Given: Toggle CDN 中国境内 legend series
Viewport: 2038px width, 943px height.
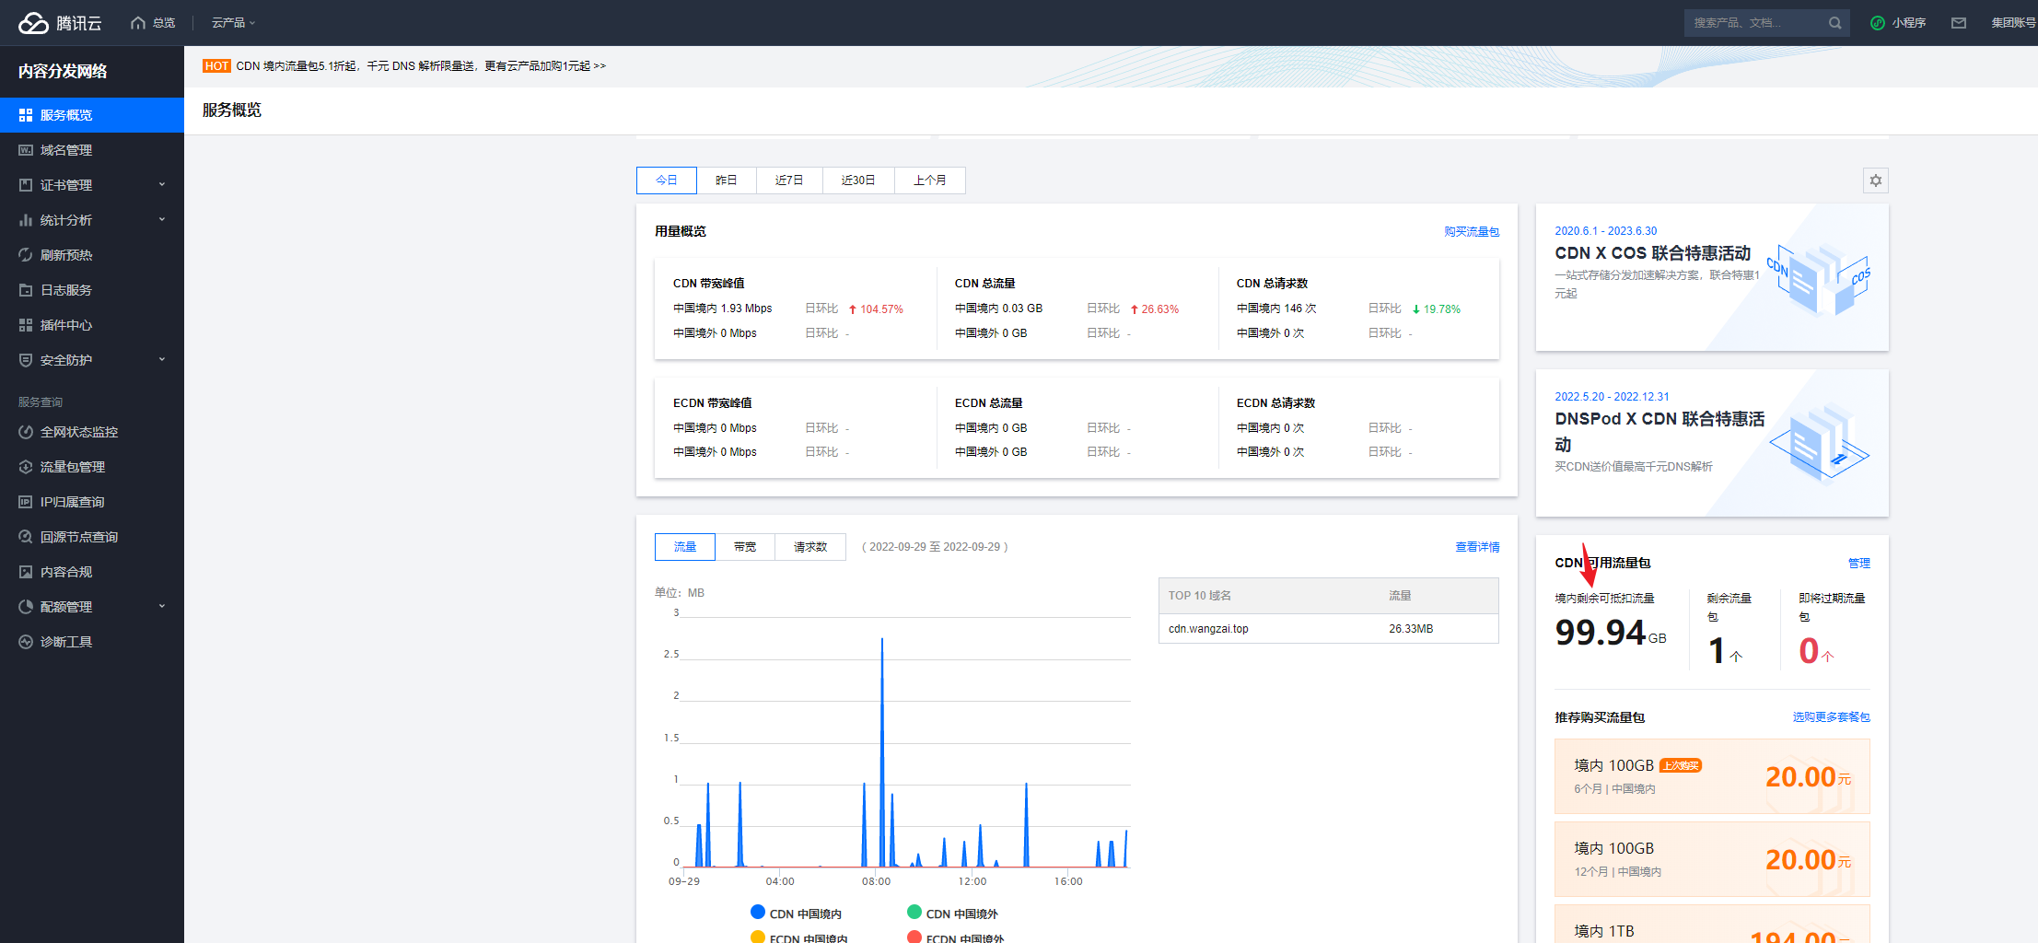Looking at the screenshot, I should (797, 914).
